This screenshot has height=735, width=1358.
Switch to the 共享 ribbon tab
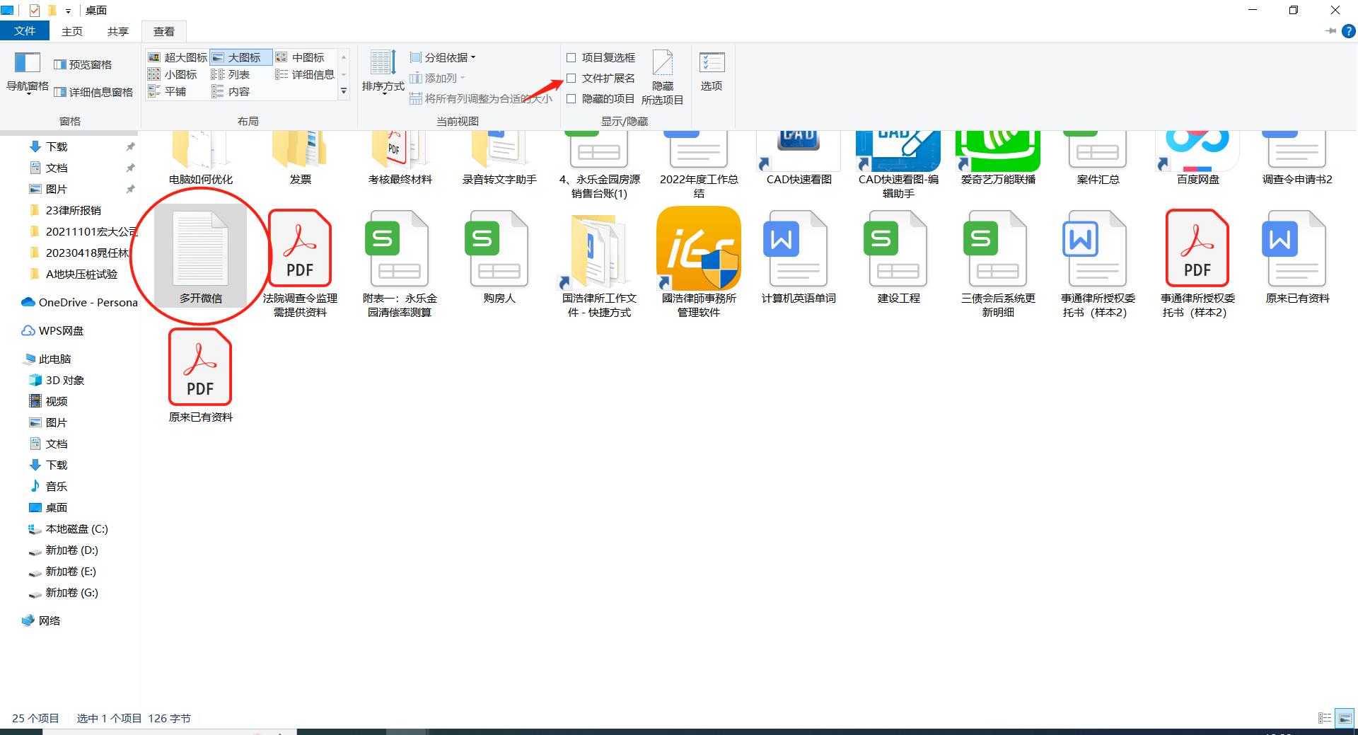(x=117, y=31)
